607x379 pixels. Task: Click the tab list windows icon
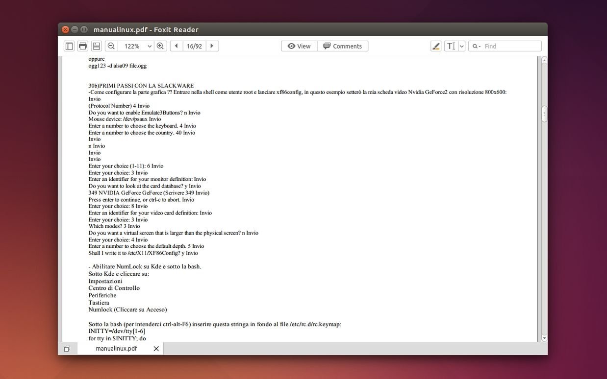click(67, 349)
